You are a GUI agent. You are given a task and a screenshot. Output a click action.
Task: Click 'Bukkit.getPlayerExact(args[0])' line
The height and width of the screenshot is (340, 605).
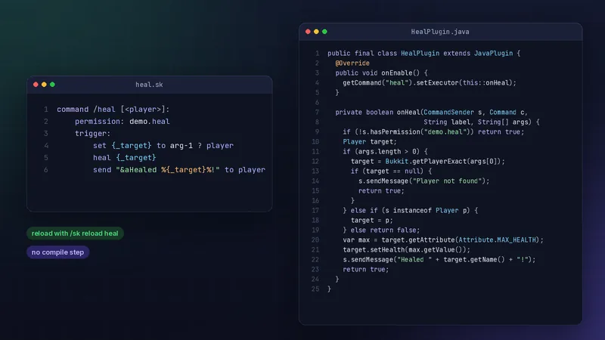427,162
